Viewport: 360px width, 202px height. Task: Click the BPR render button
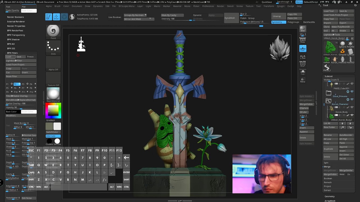coord(303,29)
